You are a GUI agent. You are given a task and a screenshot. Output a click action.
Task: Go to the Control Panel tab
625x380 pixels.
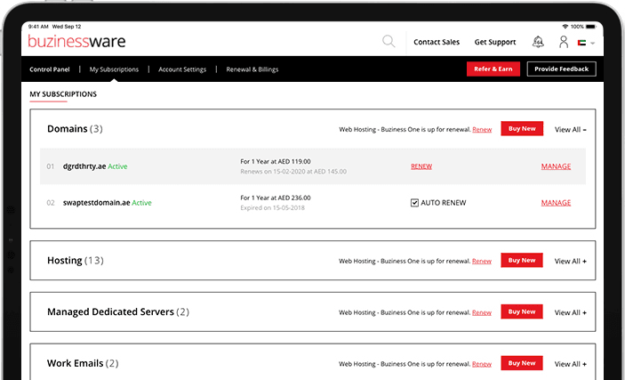[x=50, y=69]
